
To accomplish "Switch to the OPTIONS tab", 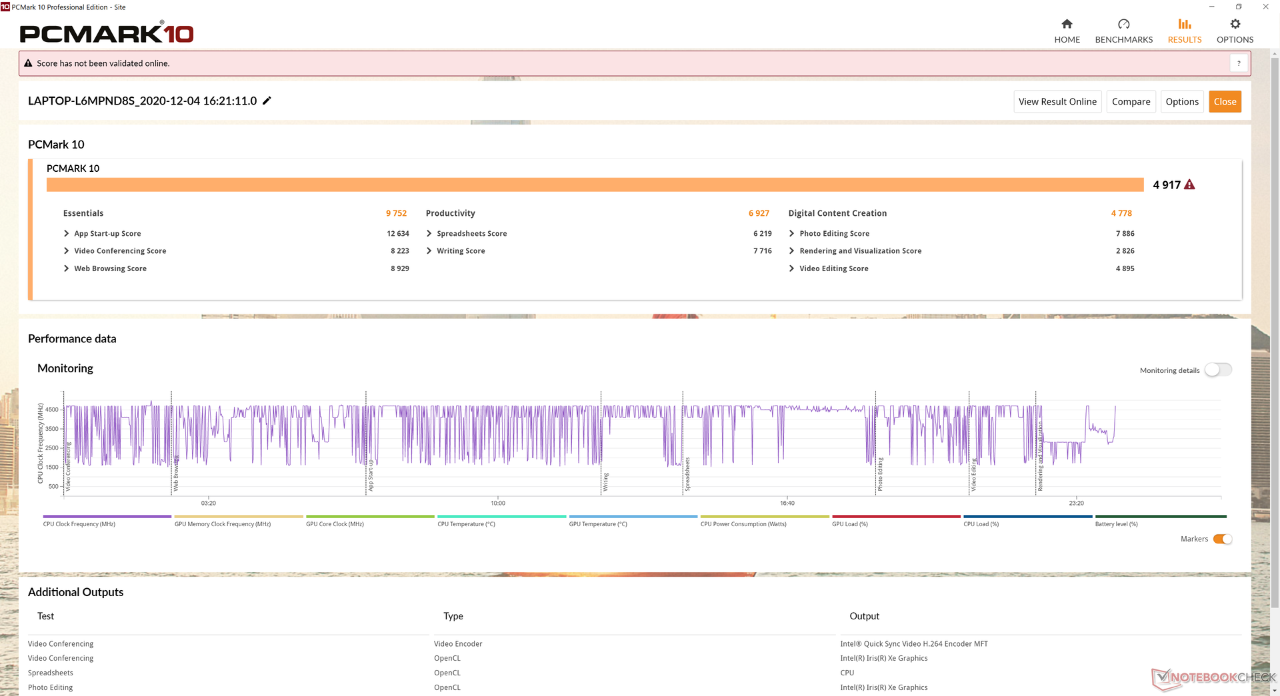I will click(x=1235, y=31).
